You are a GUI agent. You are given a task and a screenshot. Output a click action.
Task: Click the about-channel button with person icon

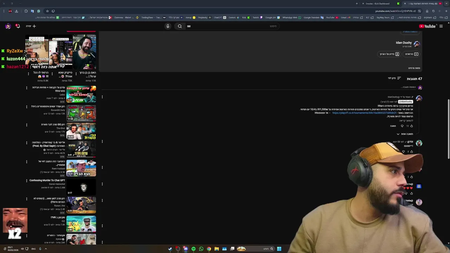pyautogui.click(x=390, y=54)
